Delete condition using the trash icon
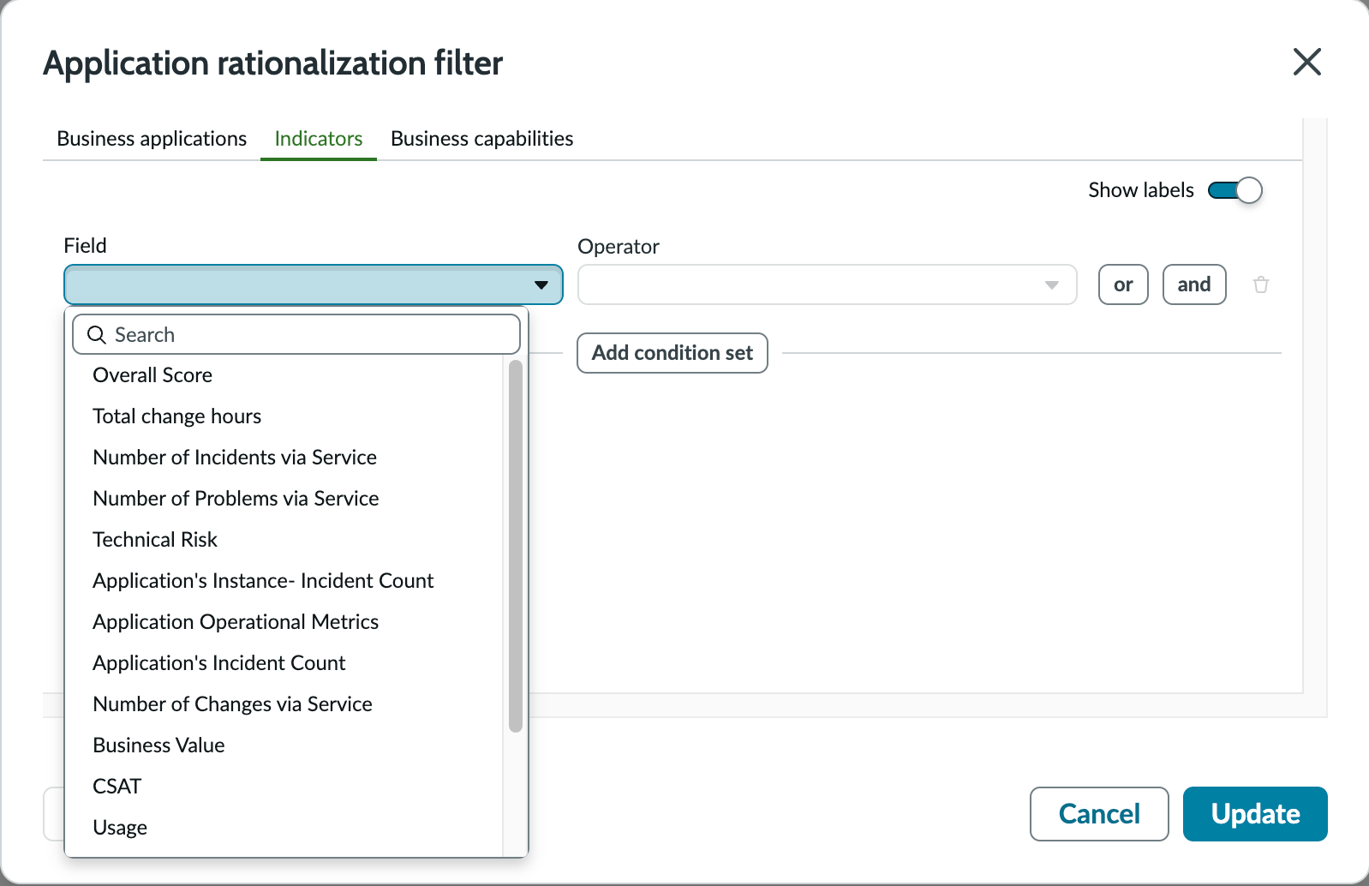Image resolution: width=1369 pixels, height=886 pixels. tap(1260, 284)
